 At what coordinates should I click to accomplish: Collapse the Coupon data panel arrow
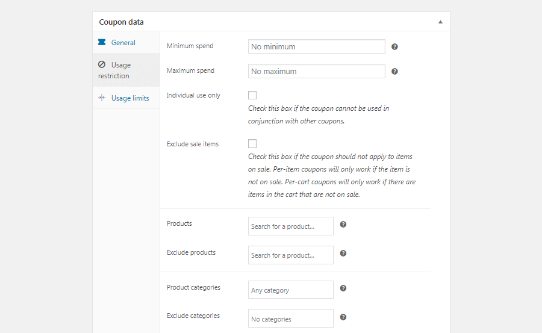tap(440, 22)
